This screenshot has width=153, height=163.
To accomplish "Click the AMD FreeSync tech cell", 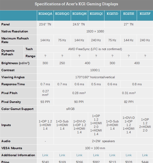I will tap(95, 49).
